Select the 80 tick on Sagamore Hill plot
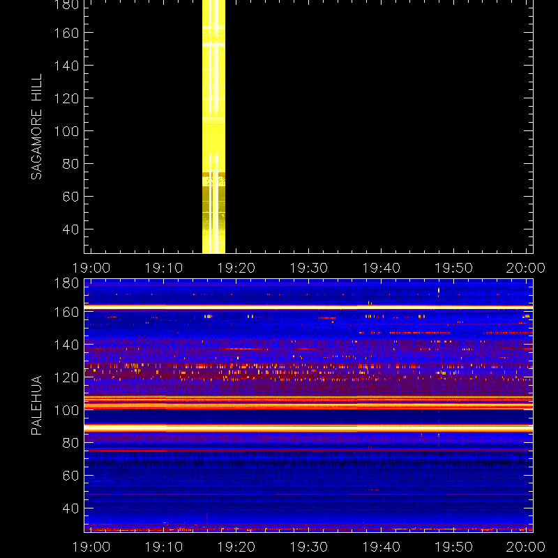Screen dimensions: 558x558 [x=70, y=164]
